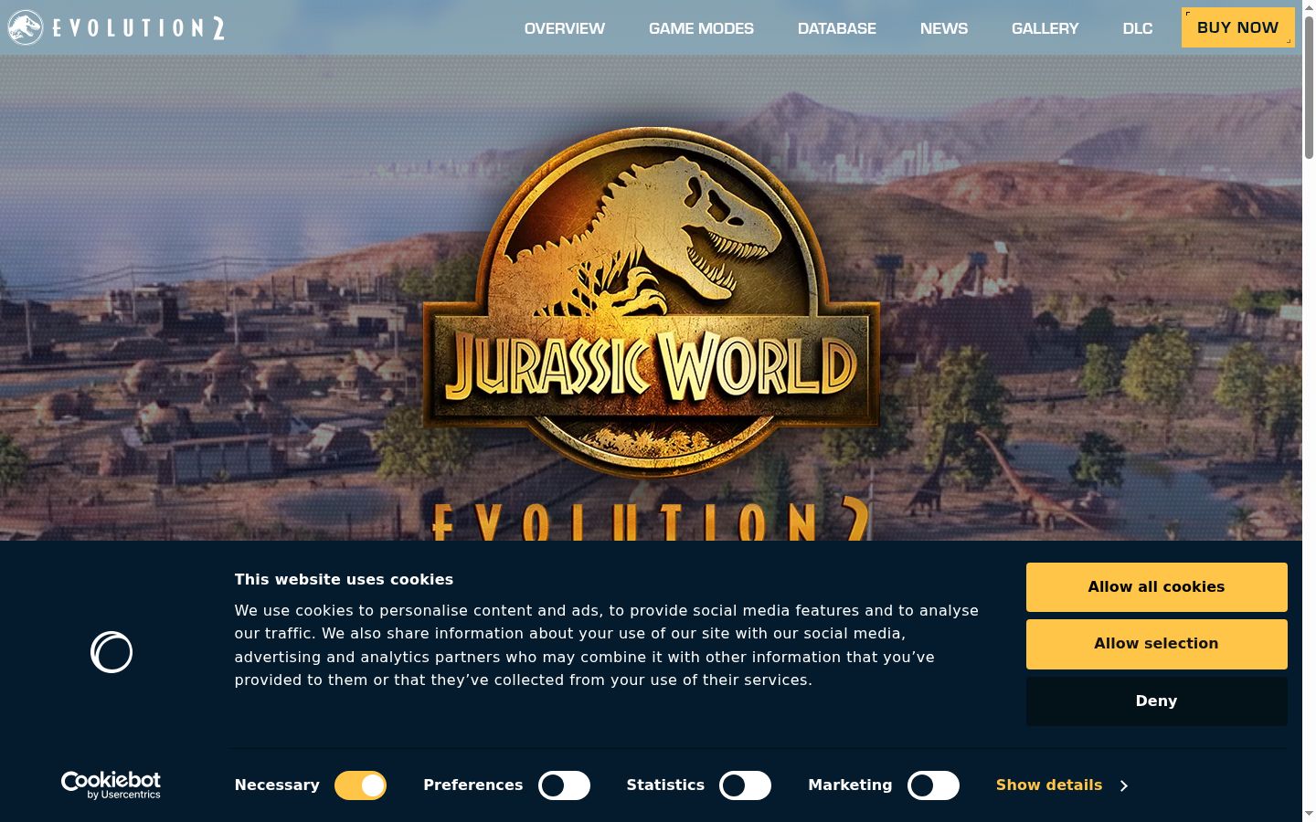Viewport: 1316px width, 822px height.
Task: Enable the Marketing cookies switch
Action: pos(933,785)
